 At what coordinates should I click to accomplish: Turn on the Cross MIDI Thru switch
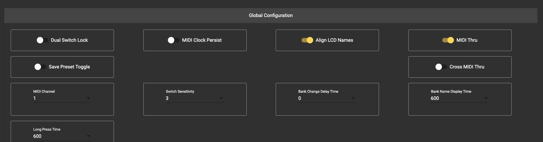[441, 67]
